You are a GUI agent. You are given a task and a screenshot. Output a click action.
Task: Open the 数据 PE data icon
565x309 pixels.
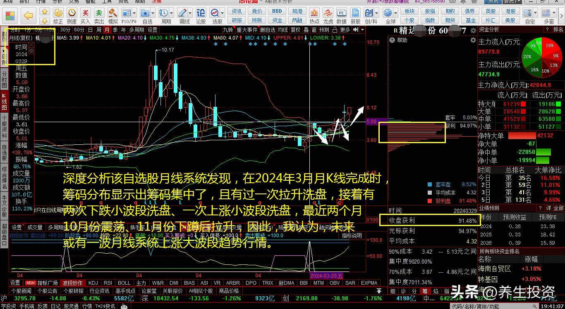point(341,13)
